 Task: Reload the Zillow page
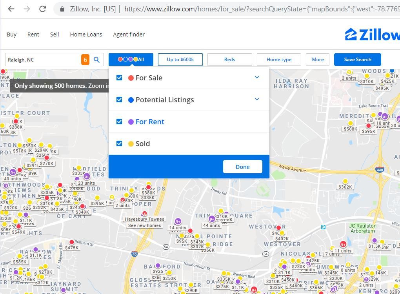[43, 9]
